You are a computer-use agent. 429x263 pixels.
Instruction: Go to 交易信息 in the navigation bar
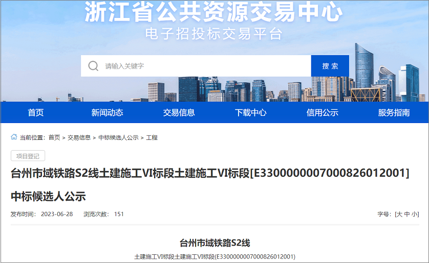[x=179, y=113]
